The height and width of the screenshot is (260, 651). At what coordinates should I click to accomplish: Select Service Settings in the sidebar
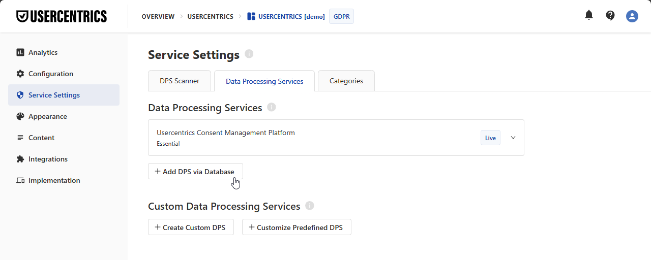coord(64,95)
